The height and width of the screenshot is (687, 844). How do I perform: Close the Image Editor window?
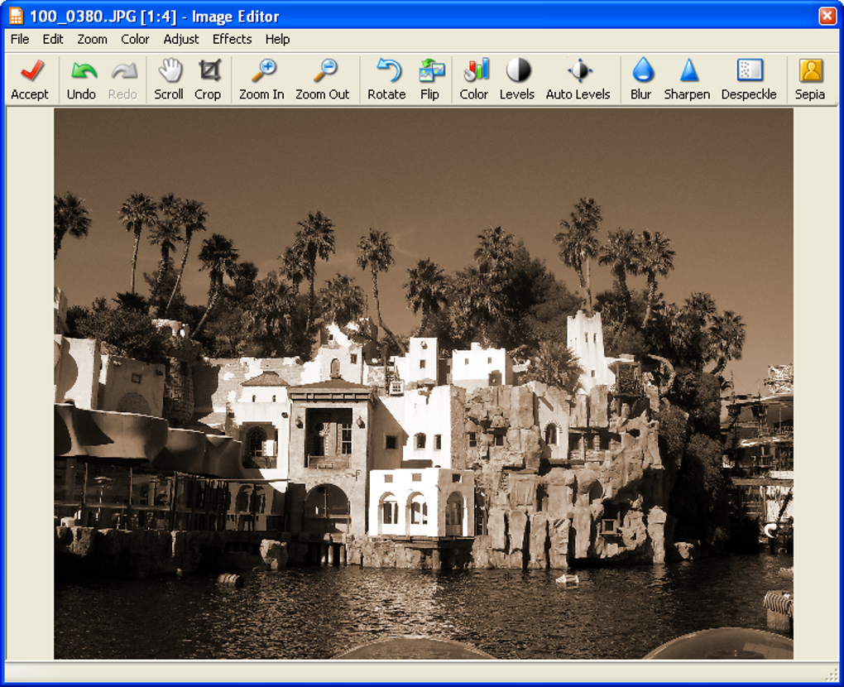pyautogui.click(x=827, y=17)
